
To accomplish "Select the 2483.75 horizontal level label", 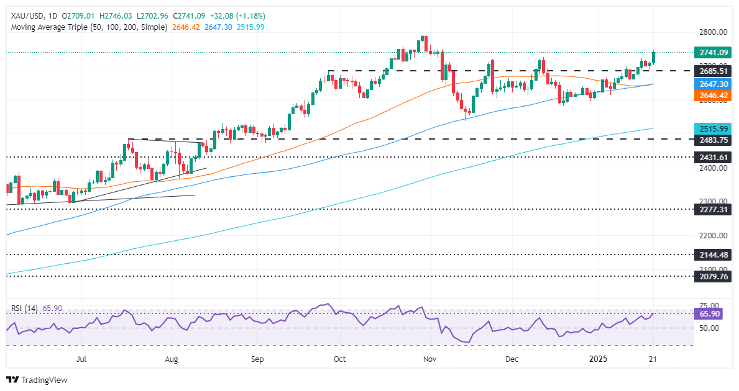I will [x=713, y=140].
